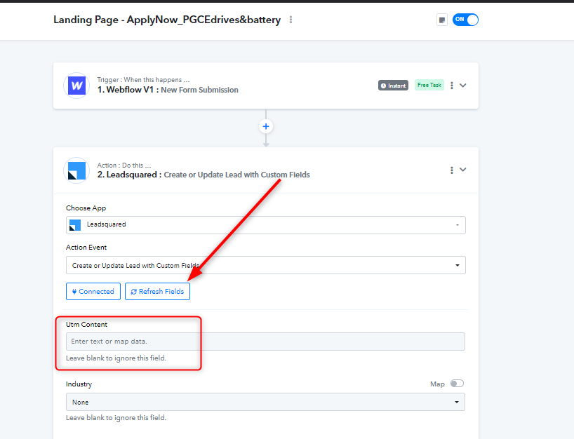The image size is (574, 439).
Task: Add a step with plus button
Action: 266,126
